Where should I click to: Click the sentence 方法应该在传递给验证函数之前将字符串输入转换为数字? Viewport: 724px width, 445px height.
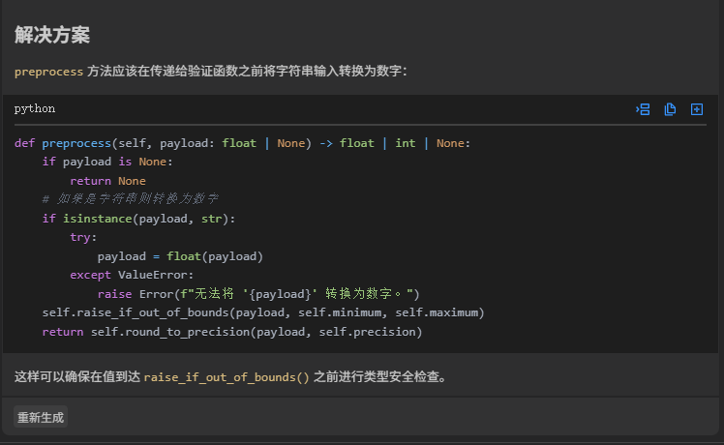[x=247, y=72]
